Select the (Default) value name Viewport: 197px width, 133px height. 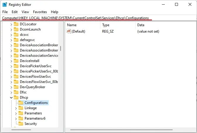(x=78, y=31)
